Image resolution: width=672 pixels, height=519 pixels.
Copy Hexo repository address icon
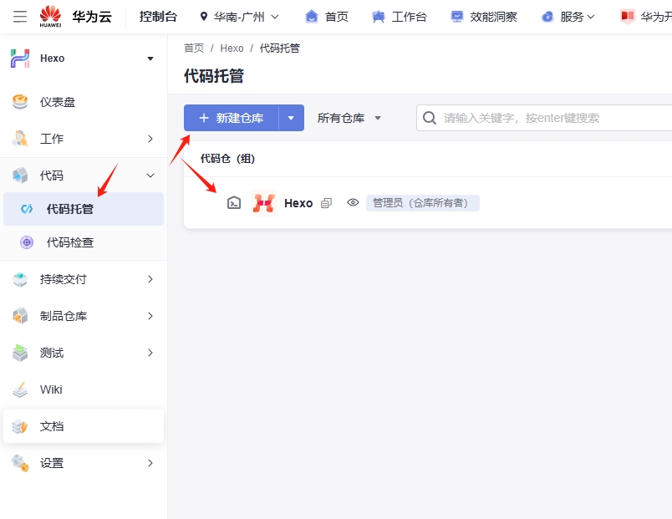pos(327,203)
